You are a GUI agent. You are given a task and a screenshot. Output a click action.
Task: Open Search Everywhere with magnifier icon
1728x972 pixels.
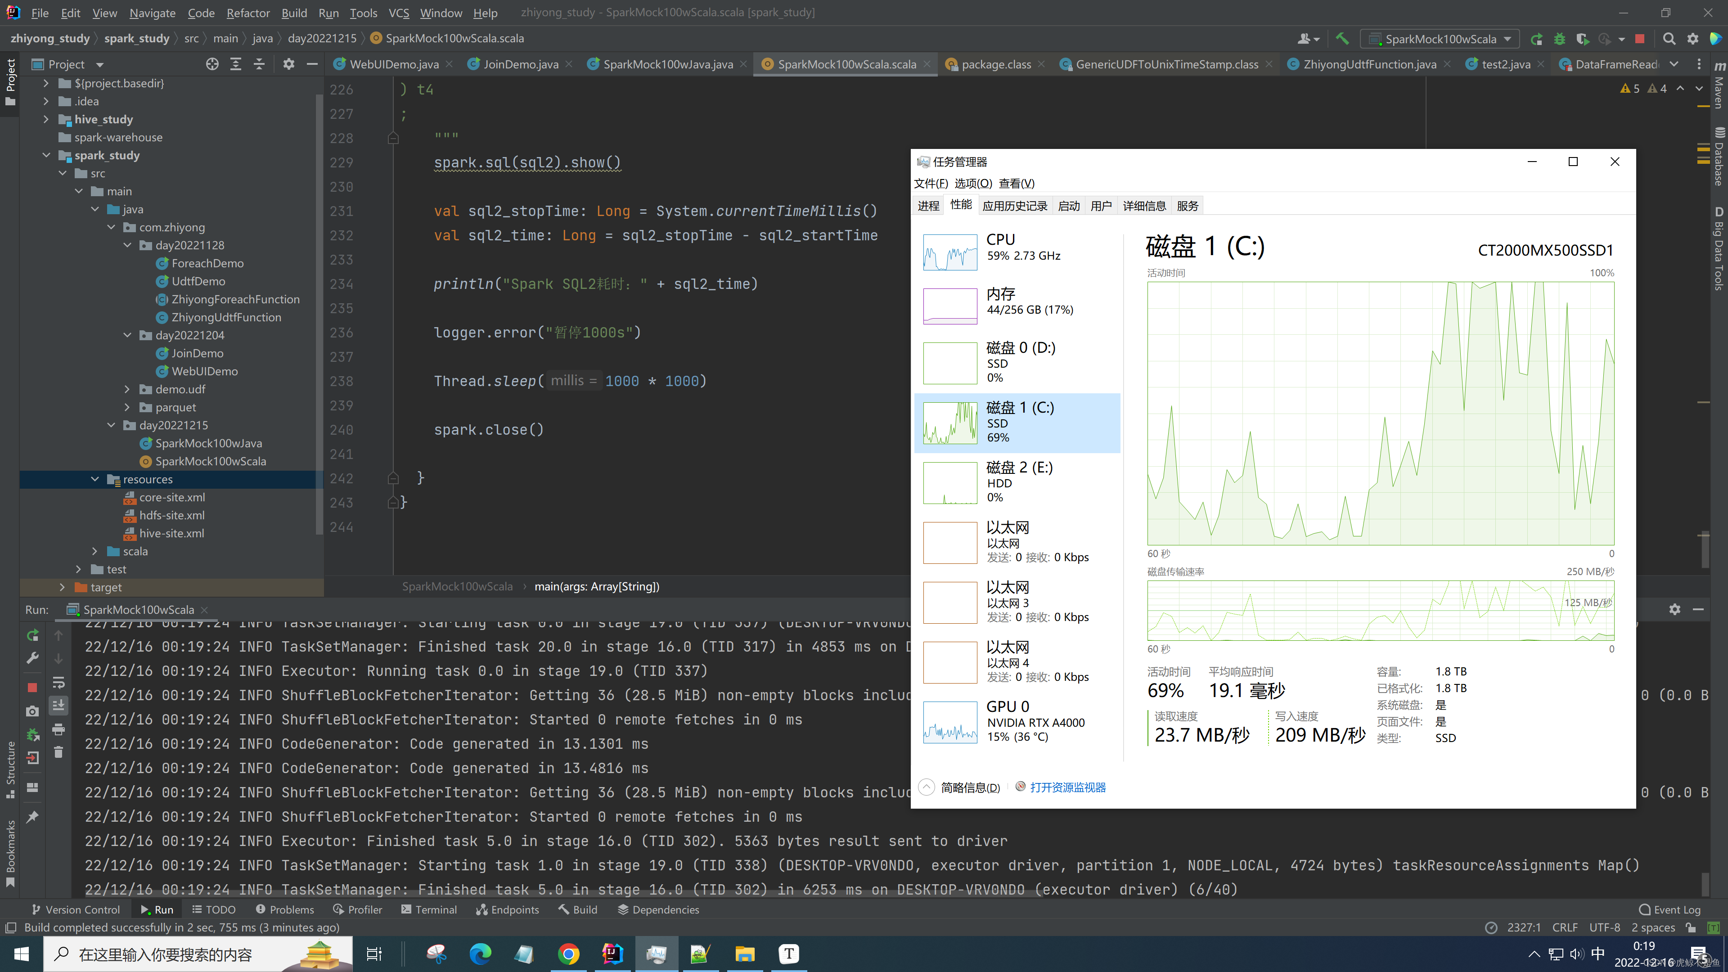tap(1669, 38)
